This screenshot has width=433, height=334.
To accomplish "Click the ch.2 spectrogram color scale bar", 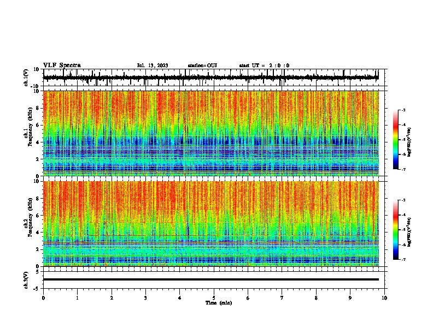I will 396,230.
